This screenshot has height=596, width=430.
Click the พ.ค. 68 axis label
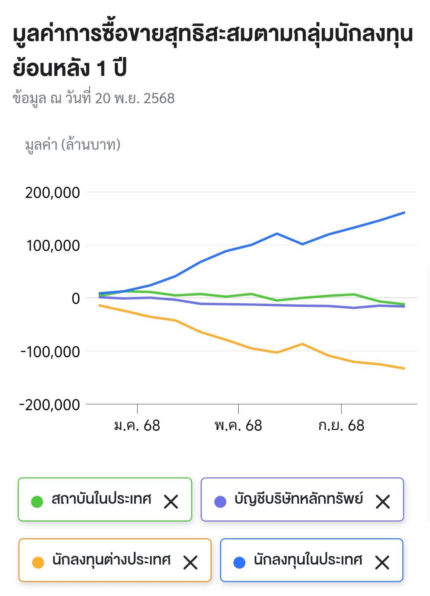(238, 425)
